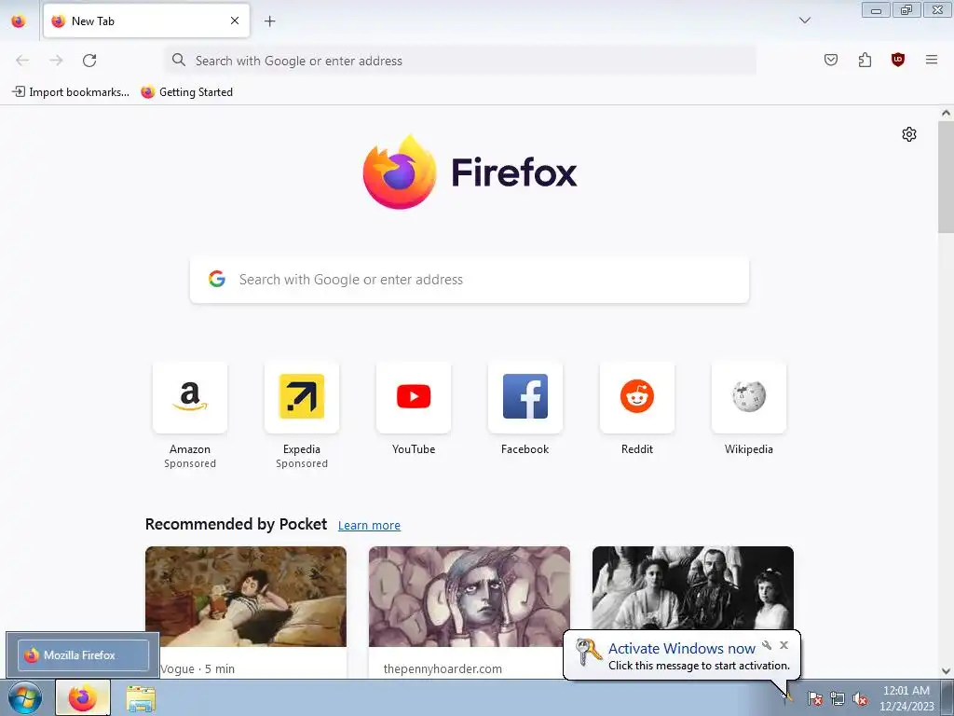Screen dimensions: 954x716
Task: Click scrollbar down arrow
Action: (946, 671)
